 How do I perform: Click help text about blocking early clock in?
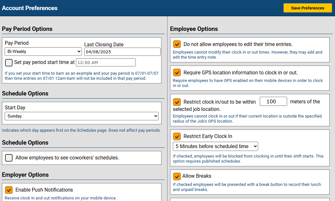(x=248, y=159)
